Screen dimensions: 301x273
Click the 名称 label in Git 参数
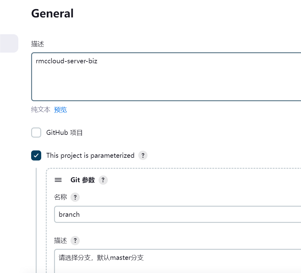point(60,197)
